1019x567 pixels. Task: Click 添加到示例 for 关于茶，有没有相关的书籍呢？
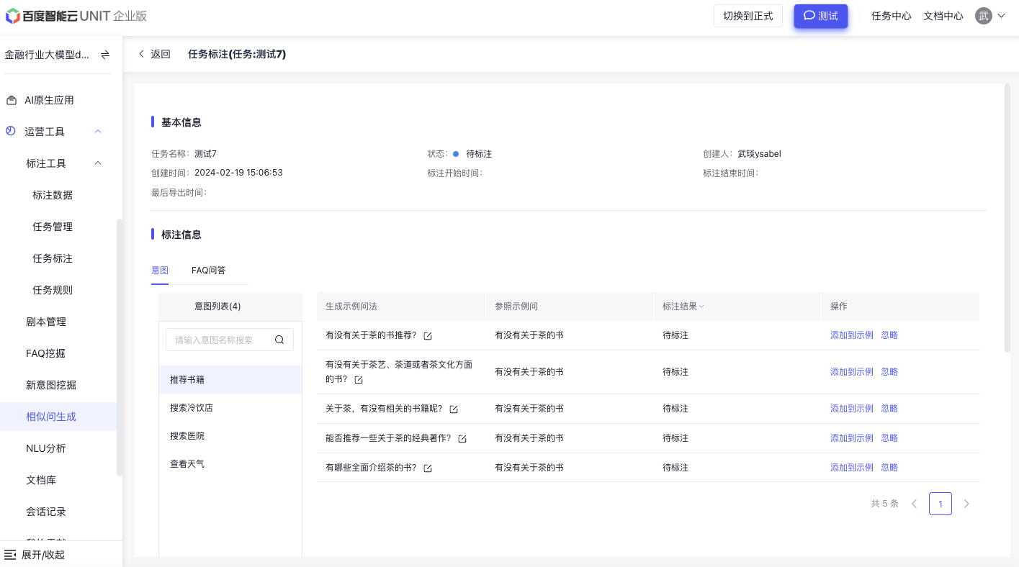tap(852, 409)
